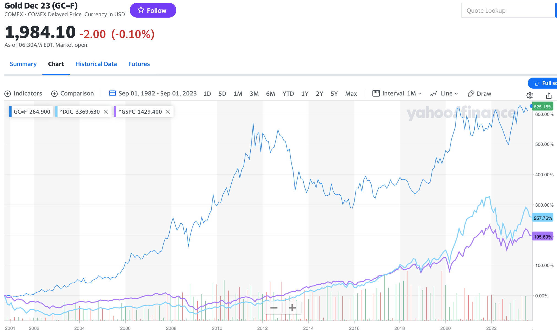Follow the Gold Dec 23 quote

click(x=153, y=10)
